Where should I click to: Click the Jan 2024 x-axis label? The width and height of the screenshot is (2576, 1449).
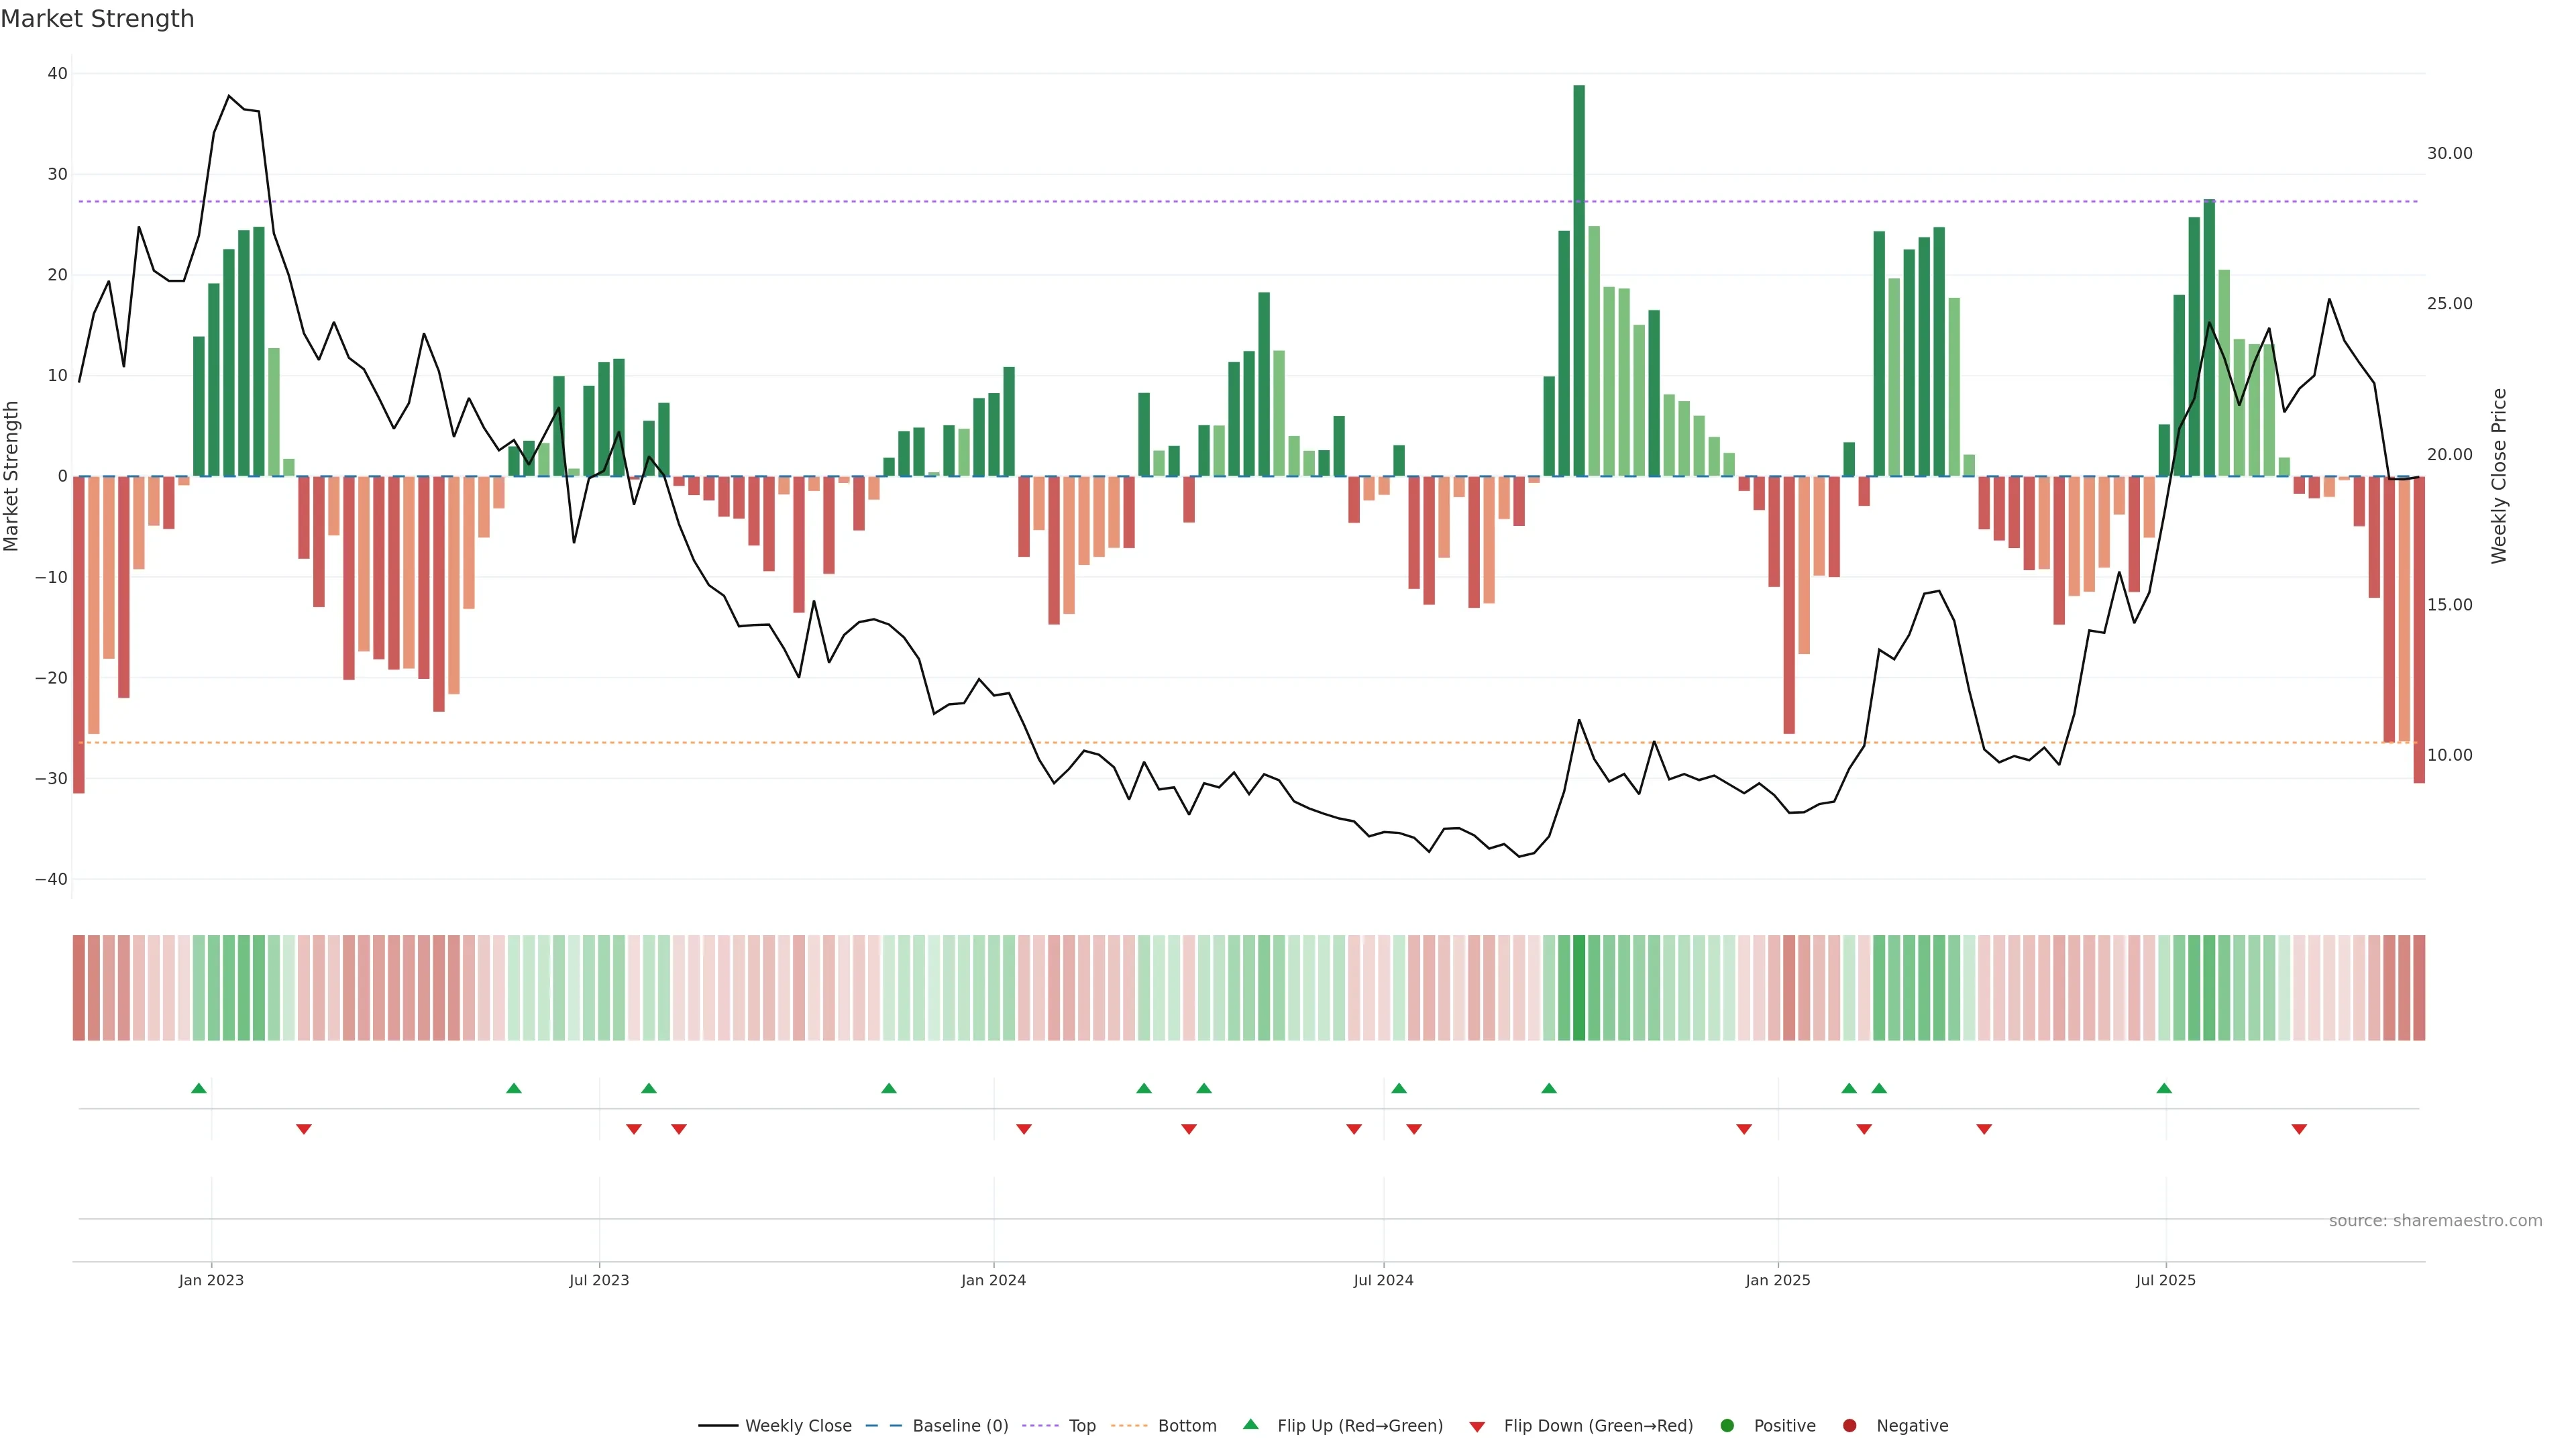[x=993, y=1280]
